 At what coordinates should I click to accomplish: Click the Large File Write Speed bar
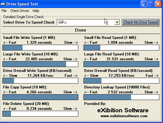pos(40,64)
